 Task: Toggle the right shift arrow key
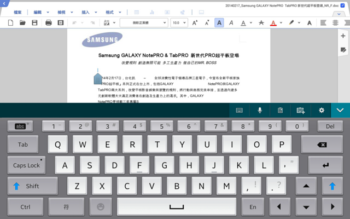[x=332, y=186]
